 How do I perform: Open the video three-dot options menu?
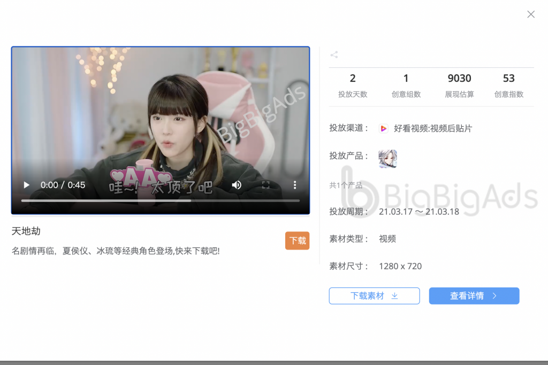point(295,185)
